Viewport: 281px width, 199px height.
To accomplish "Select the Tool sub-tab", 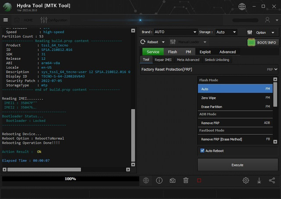I will click(x=146, y=59).
